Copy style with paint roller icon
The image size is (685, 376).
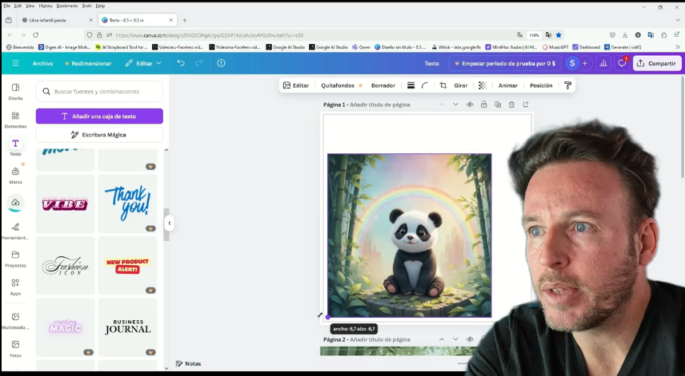567,85
